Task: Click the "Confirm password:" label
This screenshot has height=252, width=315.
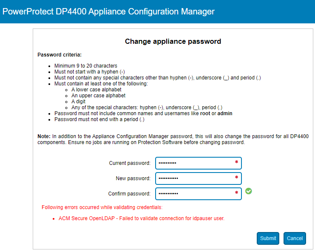Action: 129,194
